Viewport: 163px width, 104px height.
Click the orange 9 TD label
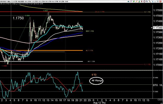[94, 75]
